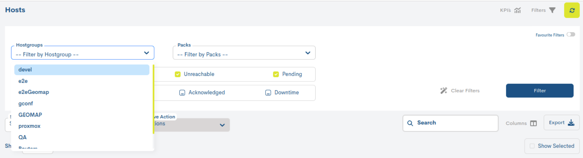Screen dimensions: 583x158
Task: Toggle the Acknowledged checkbox
Action: click(182, 92)
